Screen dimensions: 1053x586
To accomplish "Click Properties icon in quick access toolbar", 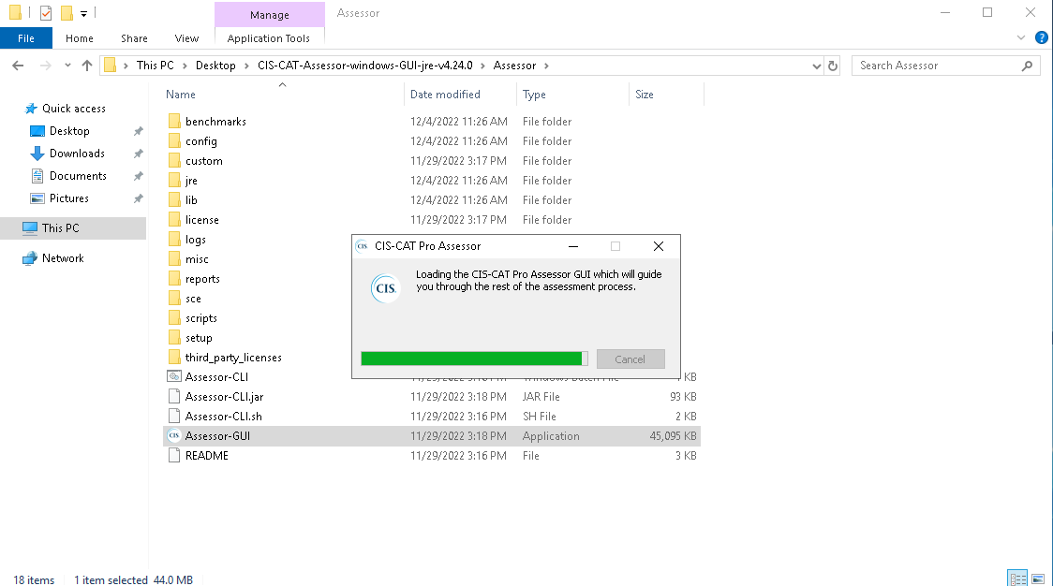I will pyautogui.click(x=46, y=13).
